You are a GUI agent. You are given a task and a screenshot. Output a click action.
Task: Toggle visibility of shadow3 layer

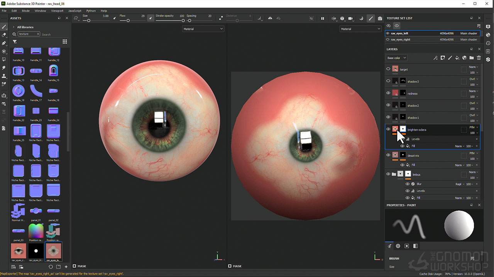point(388,81)
